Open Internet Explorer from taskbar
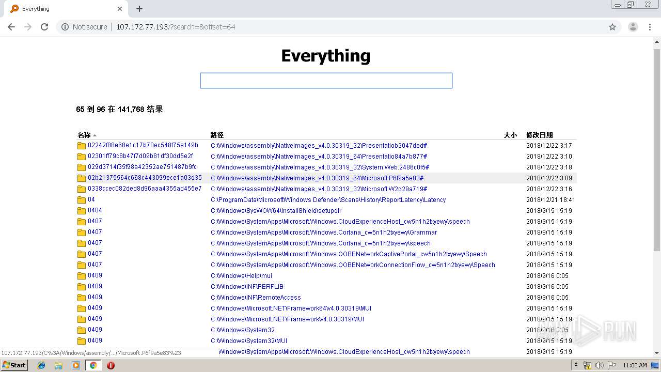661x372 pixels. pyautogui.click(x=41, y=365)
